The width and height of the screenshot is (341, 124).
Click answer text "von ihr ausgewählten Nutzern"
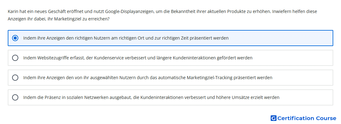[x=148, y=78]
